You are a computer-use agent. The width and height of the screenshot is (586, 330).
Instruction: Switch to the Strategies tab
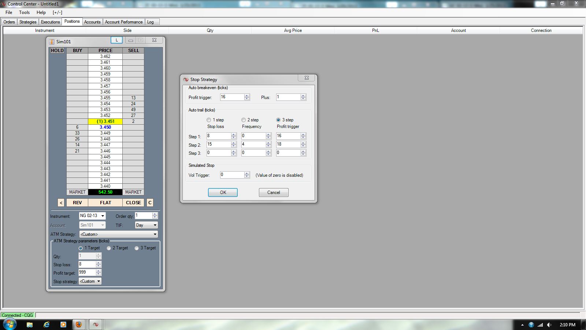pyautogui.click(x=28, y=22)
